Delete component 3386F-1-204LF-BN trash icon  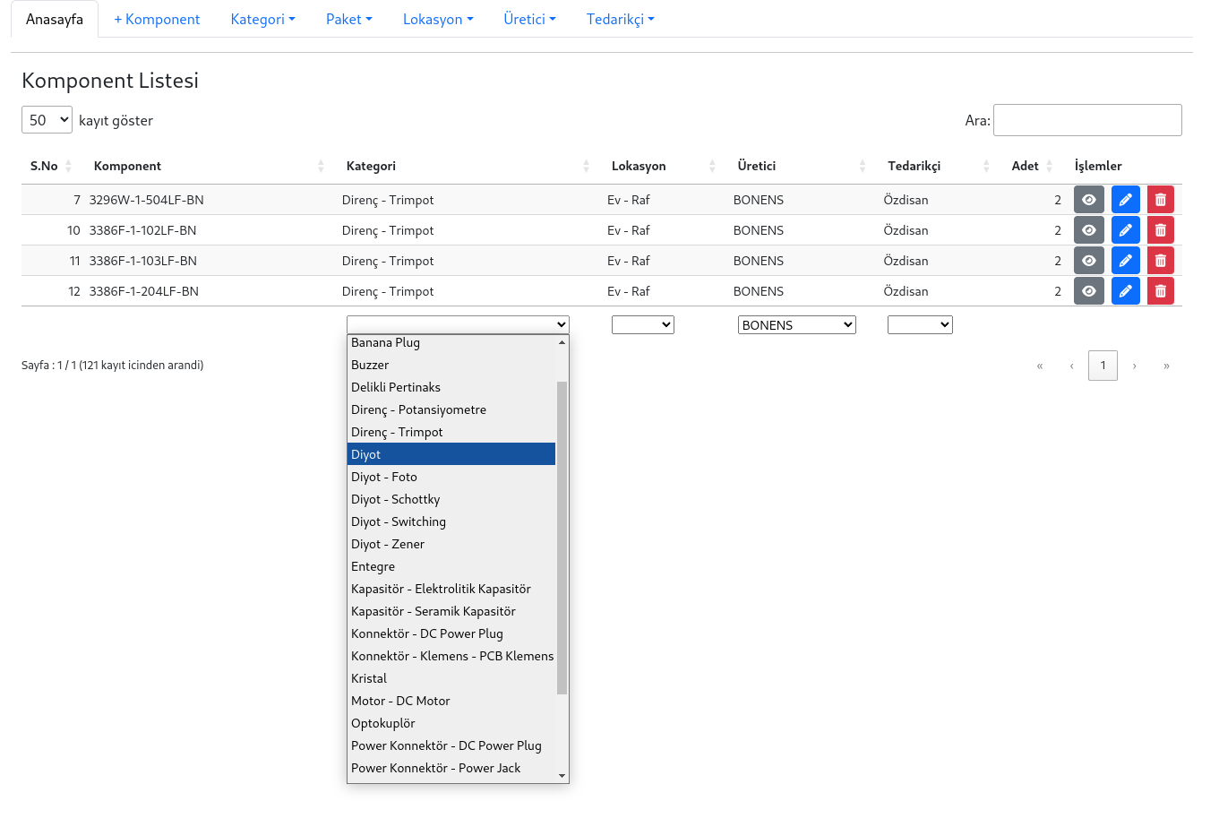click(1160, 291)
